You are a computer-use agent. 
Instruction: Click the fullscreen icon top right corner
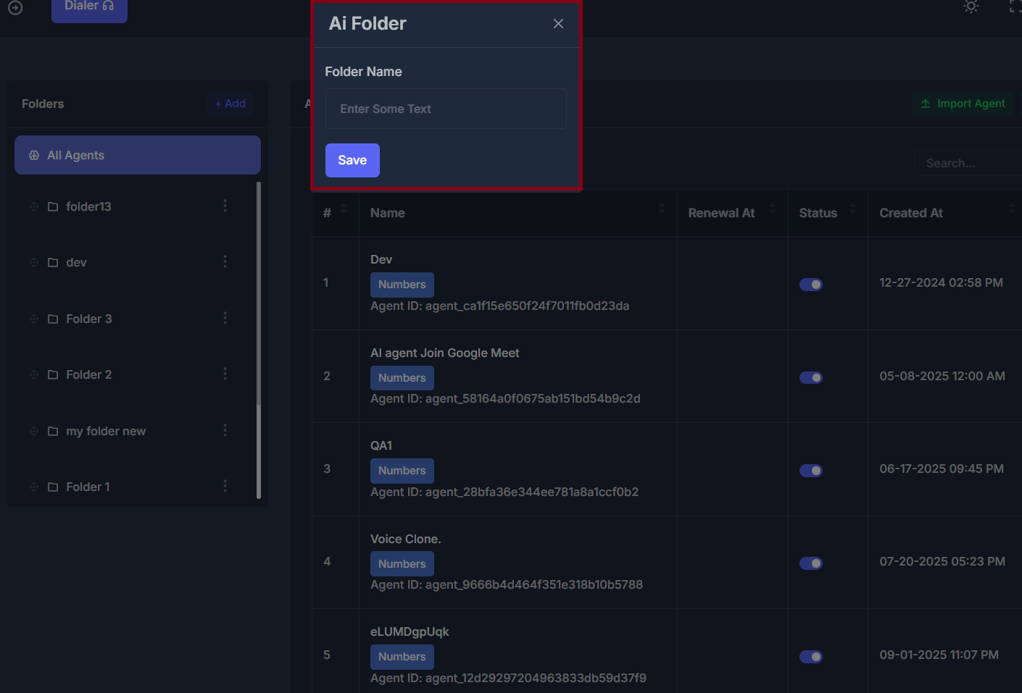click(x=1015, y=7)
